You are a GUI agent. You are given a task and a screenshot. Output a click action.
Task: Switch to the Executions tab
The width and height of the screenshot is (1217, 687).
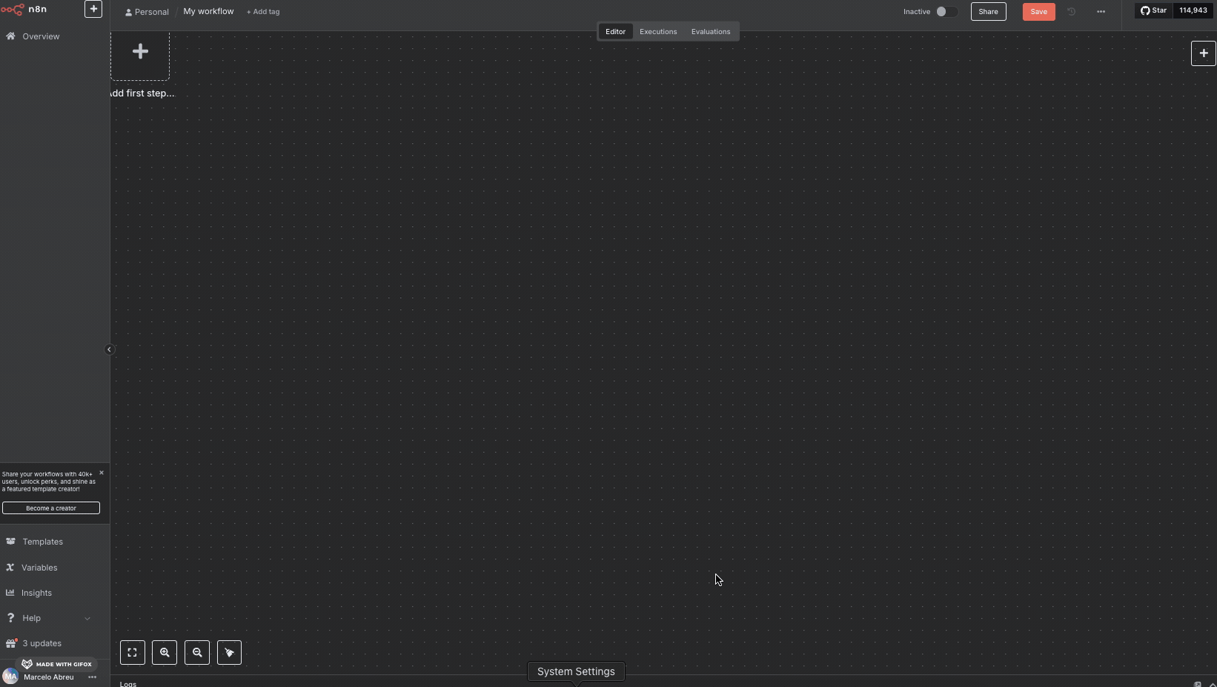(x=658, y=31)
